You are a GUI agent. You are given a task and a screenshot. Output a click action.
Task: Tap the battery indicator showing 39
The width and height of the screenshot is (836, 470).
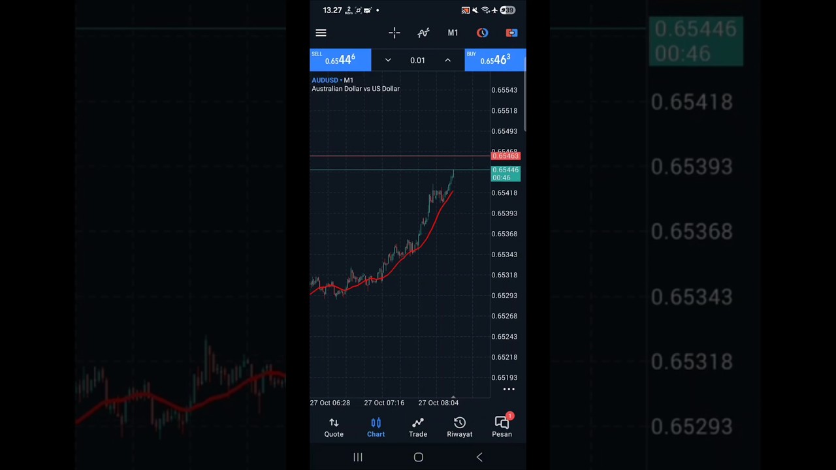click(508, 10)
